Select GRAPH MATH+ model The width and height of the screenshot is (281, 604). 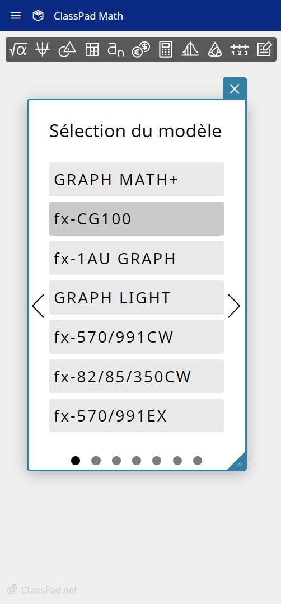tap(137, 180)
